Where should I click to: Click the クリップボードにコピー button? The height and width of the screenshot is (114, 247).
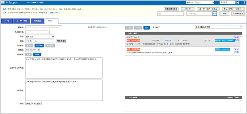pyautogui.click(x=233, y=9)
